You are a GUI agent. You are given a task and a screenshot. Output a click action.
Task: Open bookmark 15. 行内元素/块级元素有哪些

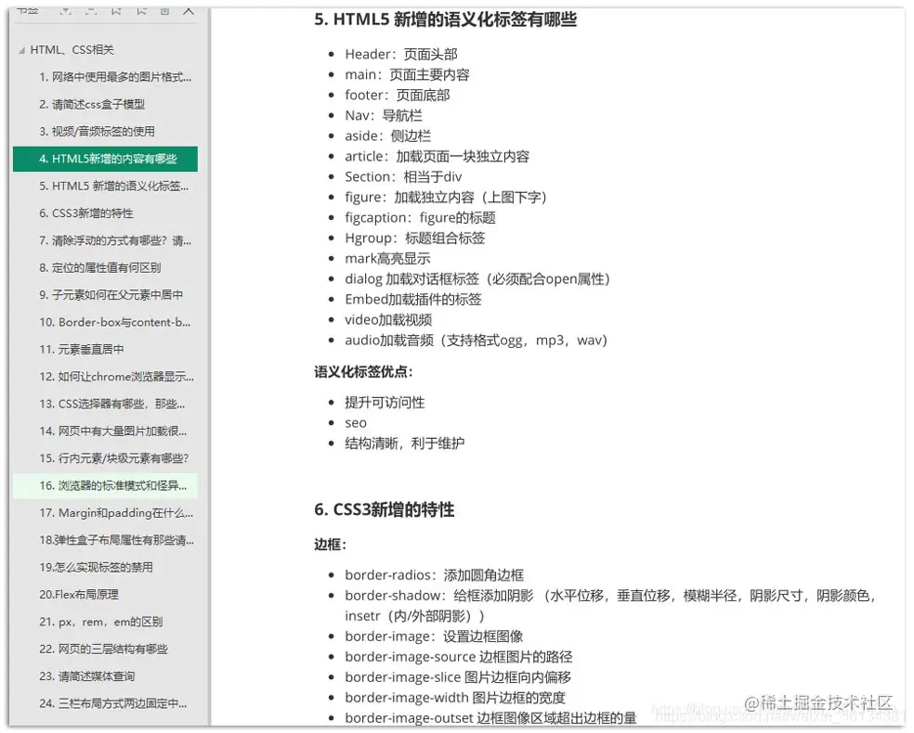coord(113,458)
